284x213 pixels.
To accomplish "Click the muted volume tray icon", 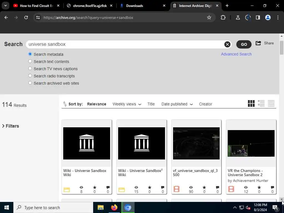I will pos(248,207).
